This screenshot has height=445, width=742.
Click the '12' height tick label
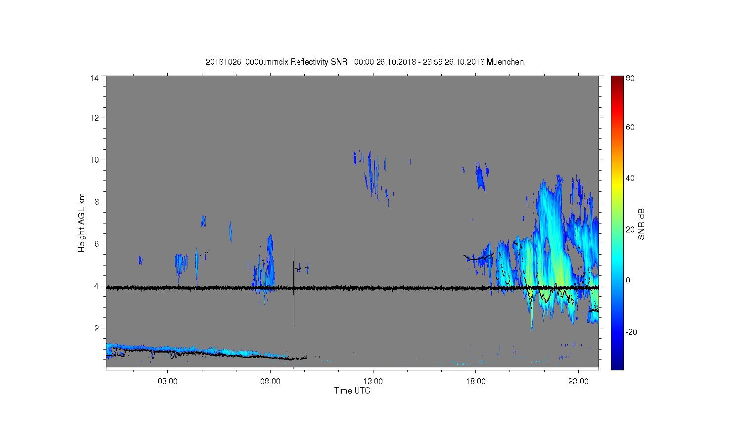(94, 118)
